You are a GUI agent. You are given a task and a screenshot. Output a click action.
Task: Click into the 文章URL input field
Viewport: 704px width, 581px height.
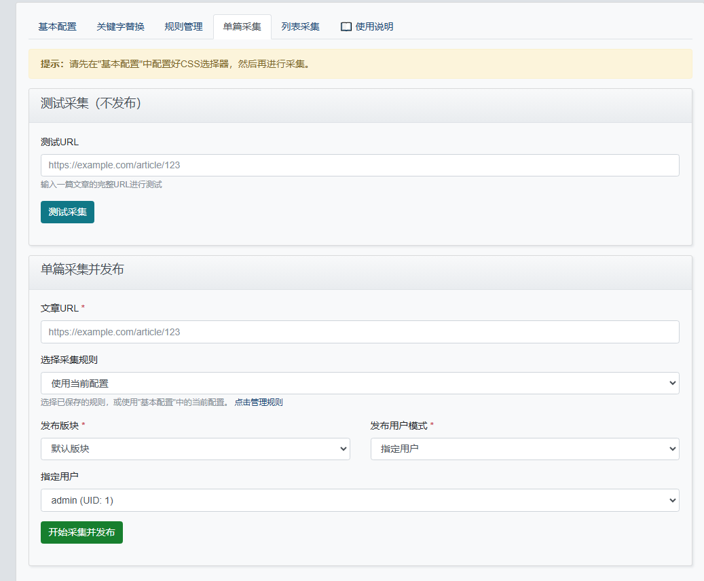coord(360,332)
